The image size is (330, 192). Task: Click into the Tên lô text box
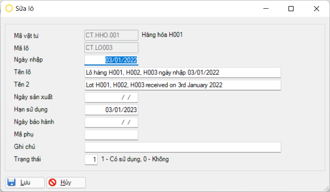coord(183,72)
